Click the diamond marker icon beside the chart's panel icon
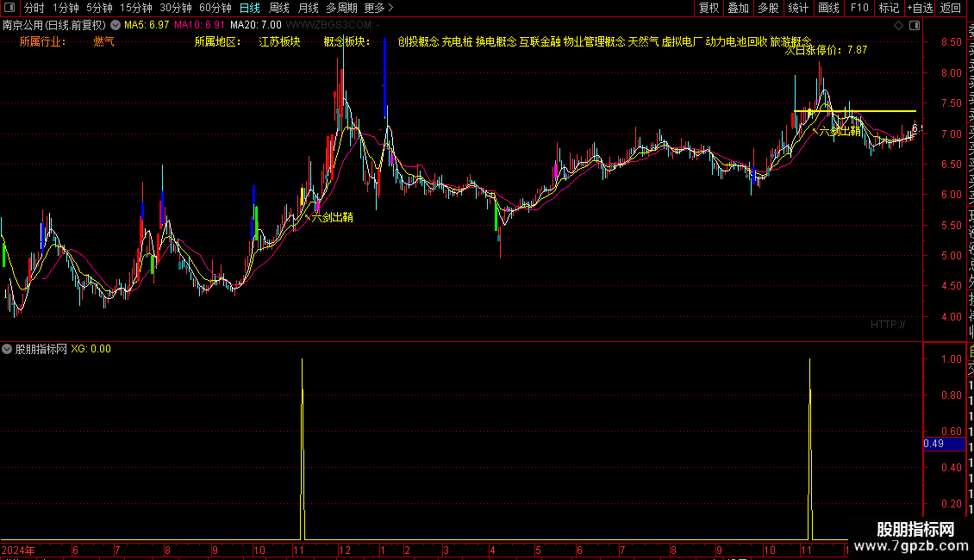 point(898,25)
